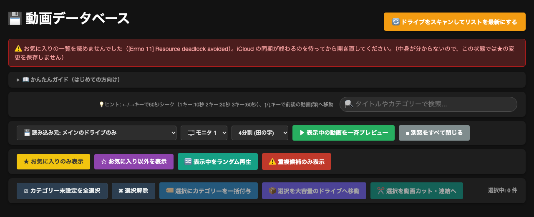Screen dimensions: 534x217
Task: Expand the かんたんガイド disclosure triangle
Action: pyautogui.click(x=18, y=80)
